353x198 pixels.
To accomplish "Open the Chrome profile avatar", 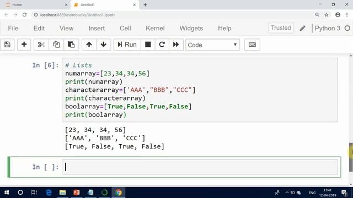I will click(x=338, y=15).
